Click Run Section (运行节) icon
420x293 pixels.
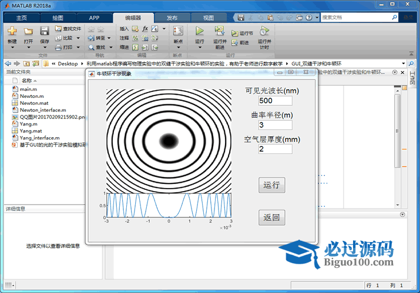point(234,33)
